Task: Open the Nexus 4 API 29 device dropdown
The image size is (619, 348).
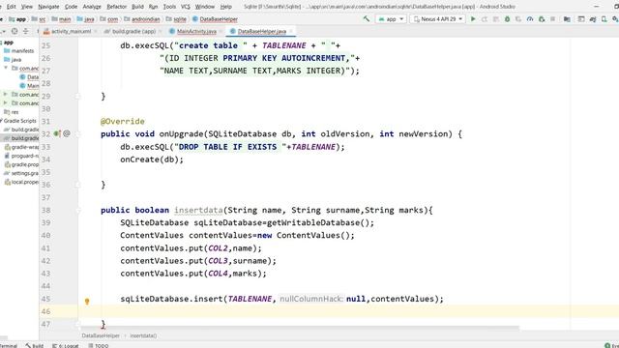Action: coord(438,19)
